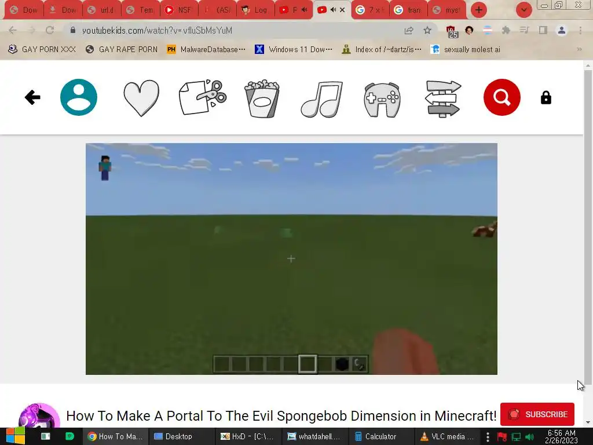
Task: Open the system volume tray icon
Action: [529, 437]
